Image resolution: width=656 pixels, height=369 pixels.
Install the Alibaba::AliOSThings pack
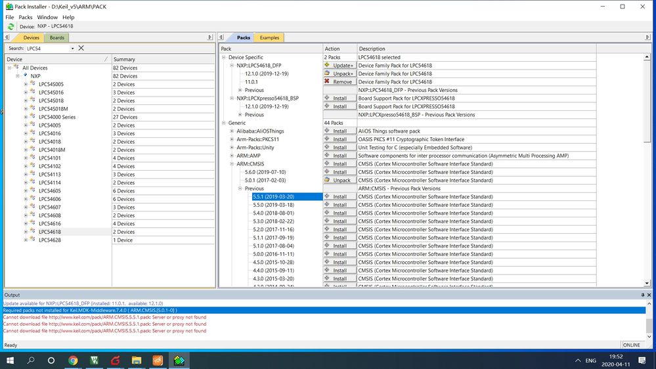[339, 131]
